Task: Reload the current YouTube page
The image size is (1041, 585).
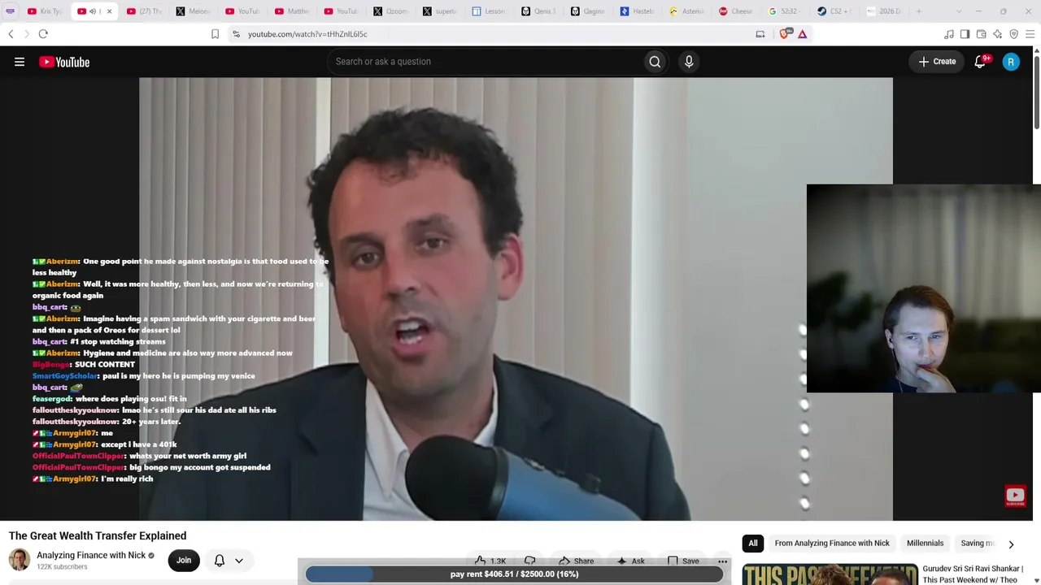Action: (43, 34)
